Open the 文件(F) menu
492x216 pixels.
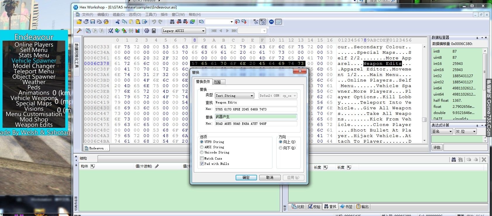click(87, 15)
